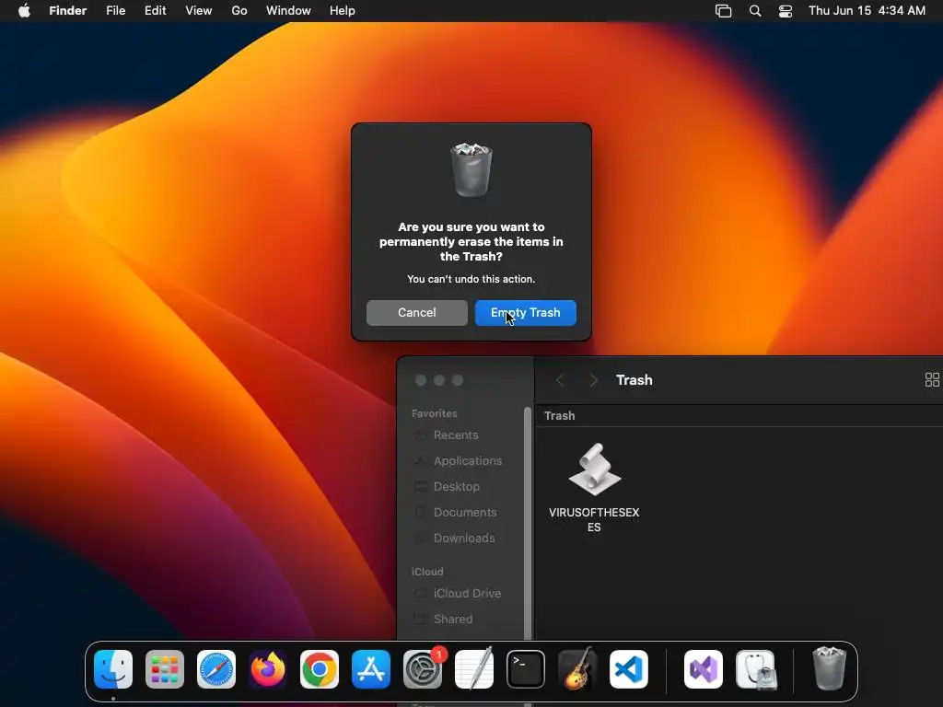
Task: Click the Stage Manager icon in menu bar
Action: pos(724,11)
